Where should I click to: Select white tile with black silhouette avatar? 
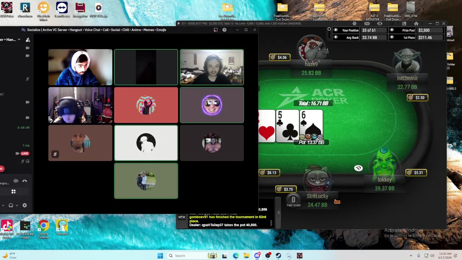(x=146, y=143)
